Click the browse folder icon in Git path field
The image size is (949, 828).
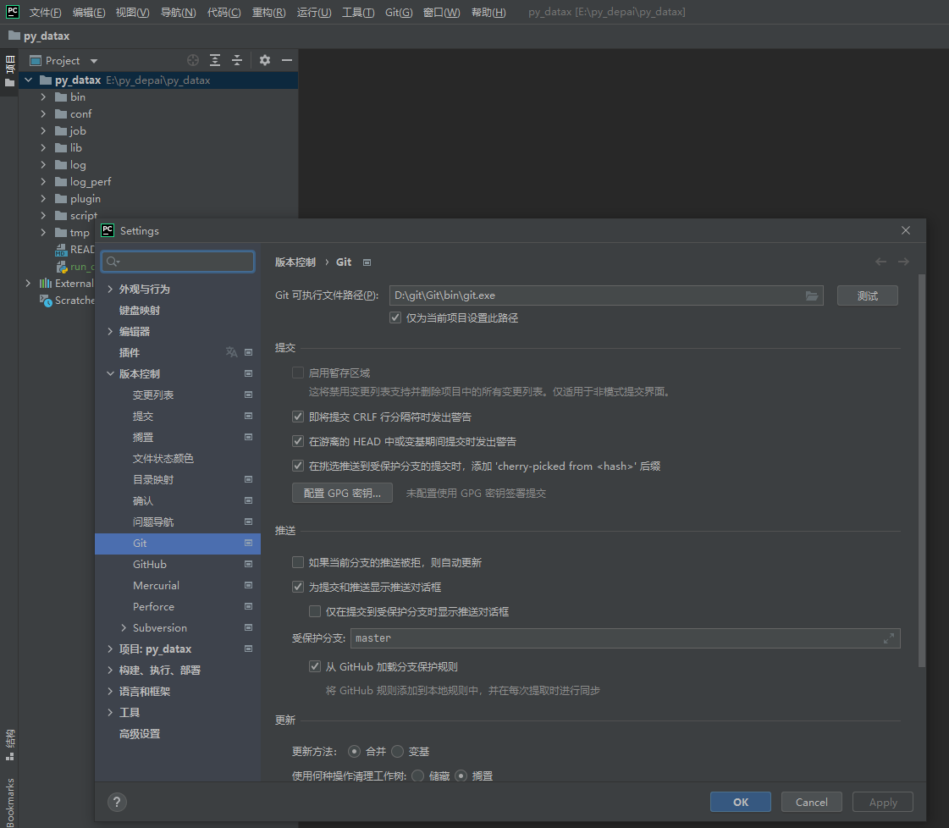coord(812,295)
